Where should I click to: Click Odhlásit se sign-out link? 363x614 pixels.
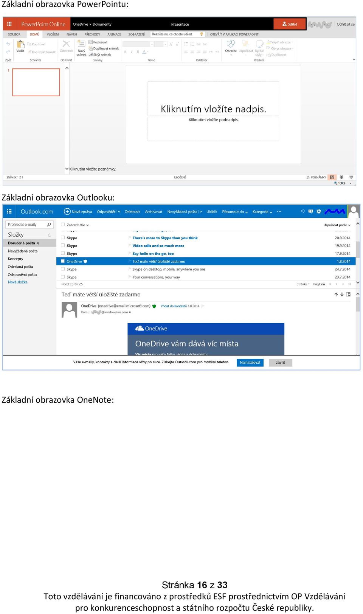(346, 24)
